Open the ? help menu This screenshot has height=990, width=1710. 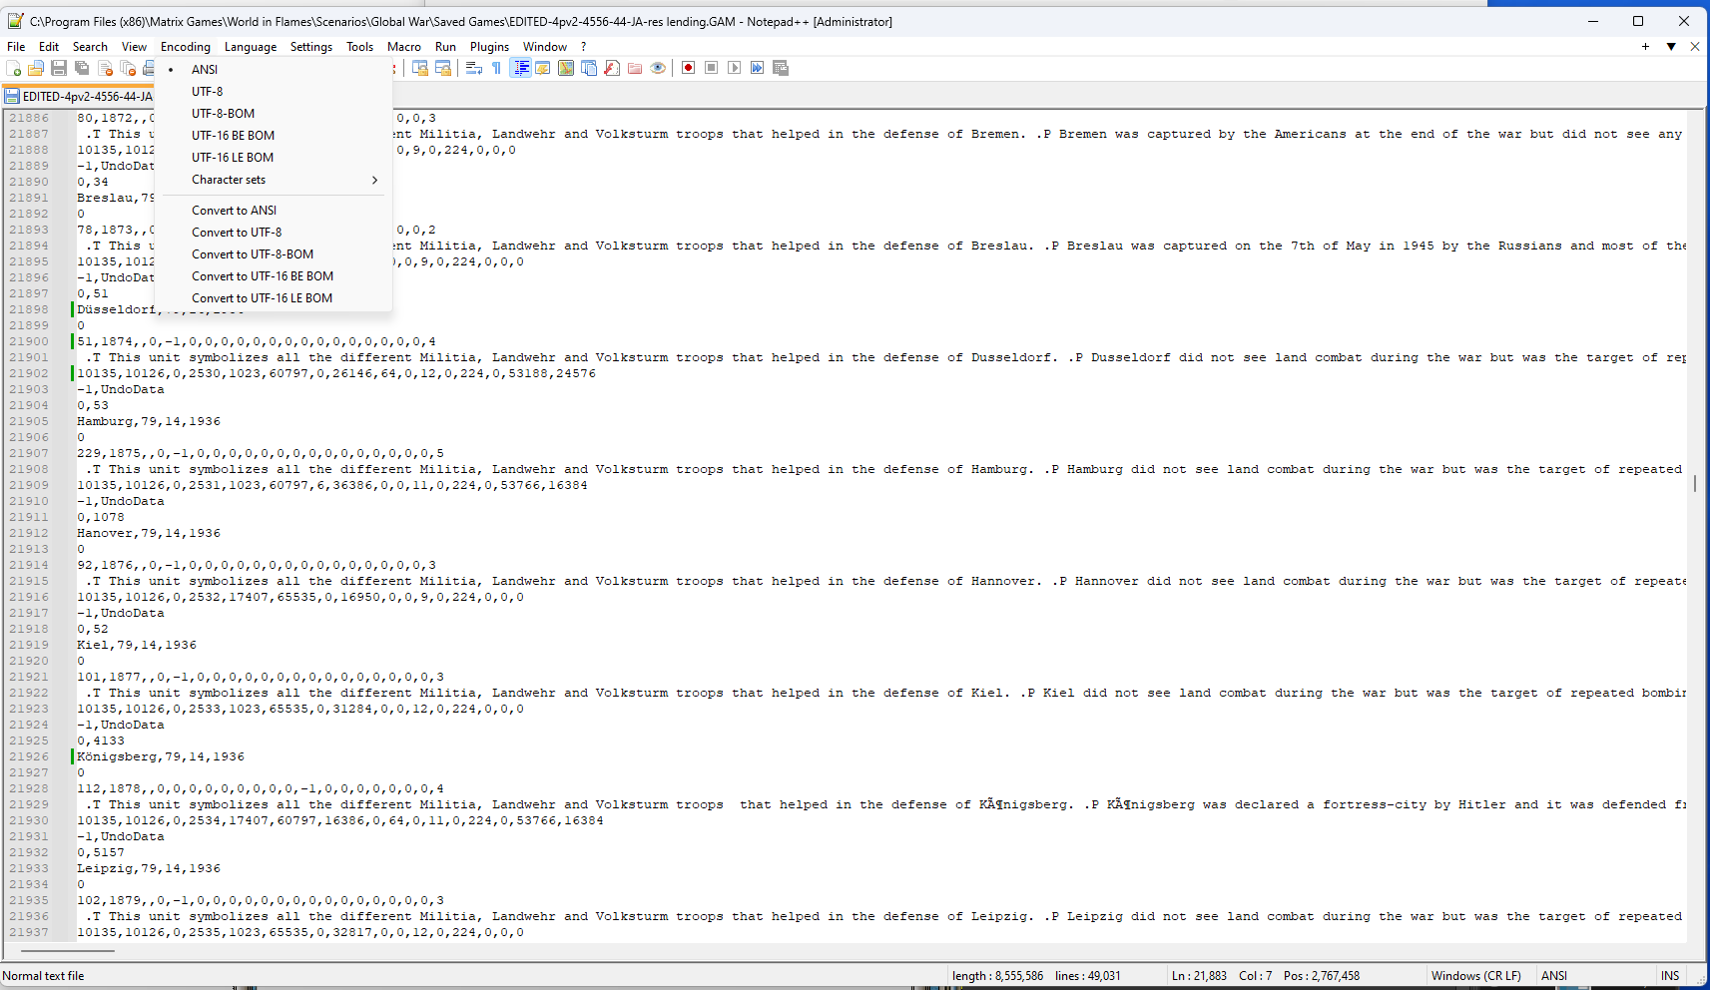pos(584,47)
